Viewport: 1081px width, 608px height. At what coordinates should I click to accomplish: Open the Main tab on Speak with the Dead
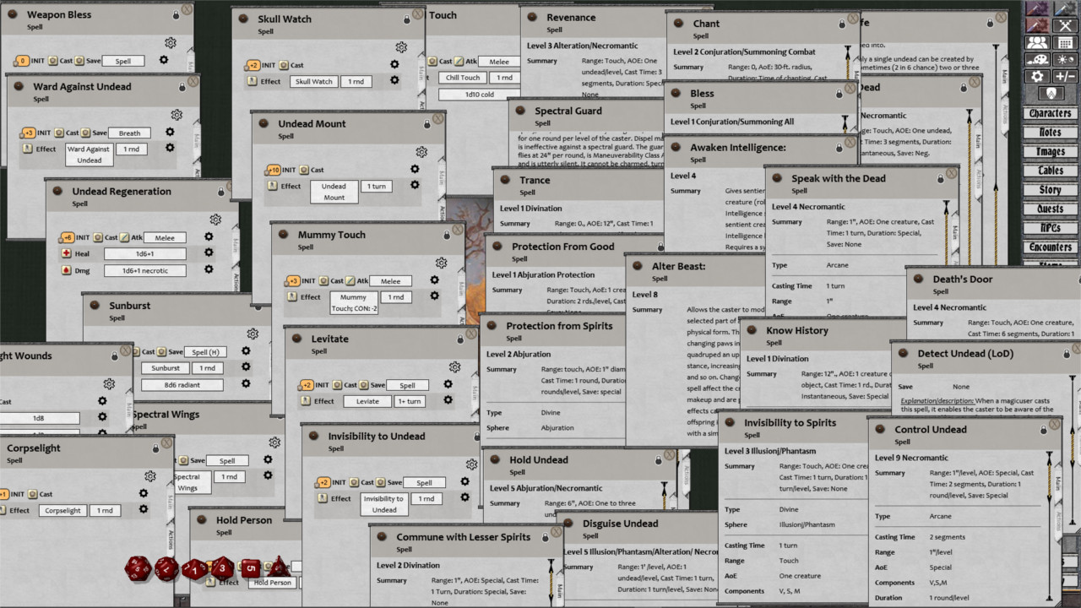pyautogui.click(x=954, y=233)
